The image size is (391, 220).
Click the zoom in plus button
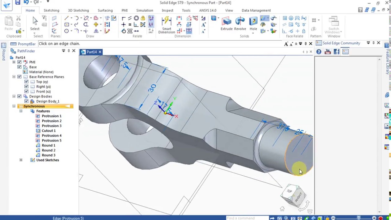(x=374, y=218)
